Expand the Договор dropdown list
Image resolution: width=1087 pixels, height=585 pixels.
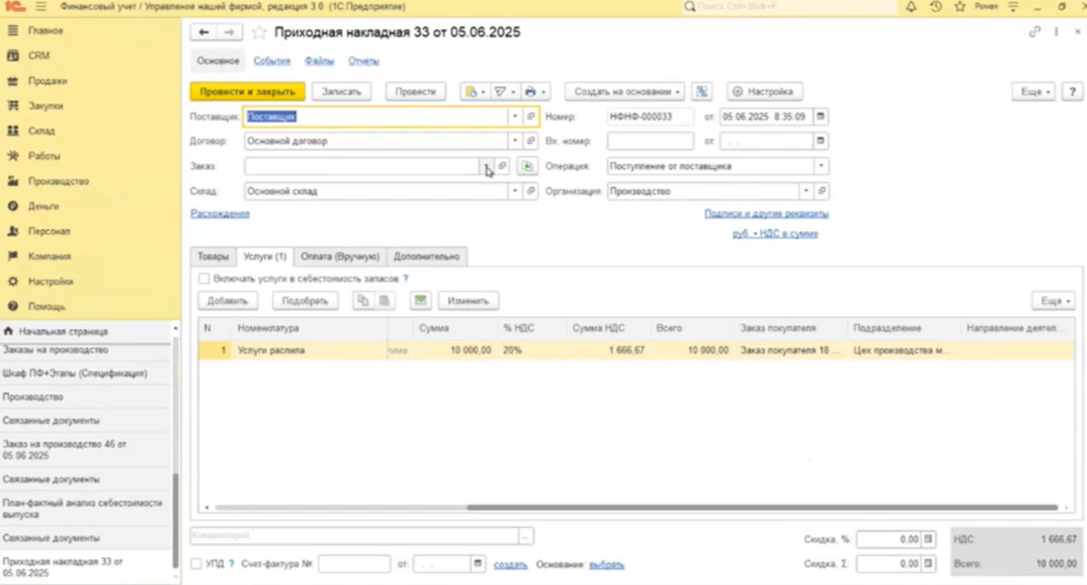pos(515,141)
